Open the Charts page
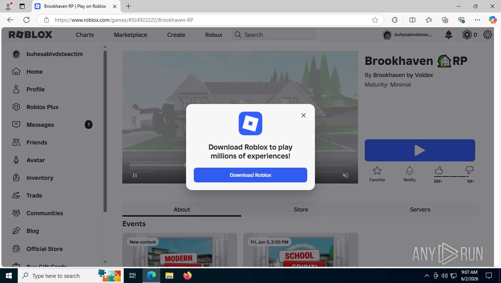Screen dimensions: 501x283 pos(85,35)
